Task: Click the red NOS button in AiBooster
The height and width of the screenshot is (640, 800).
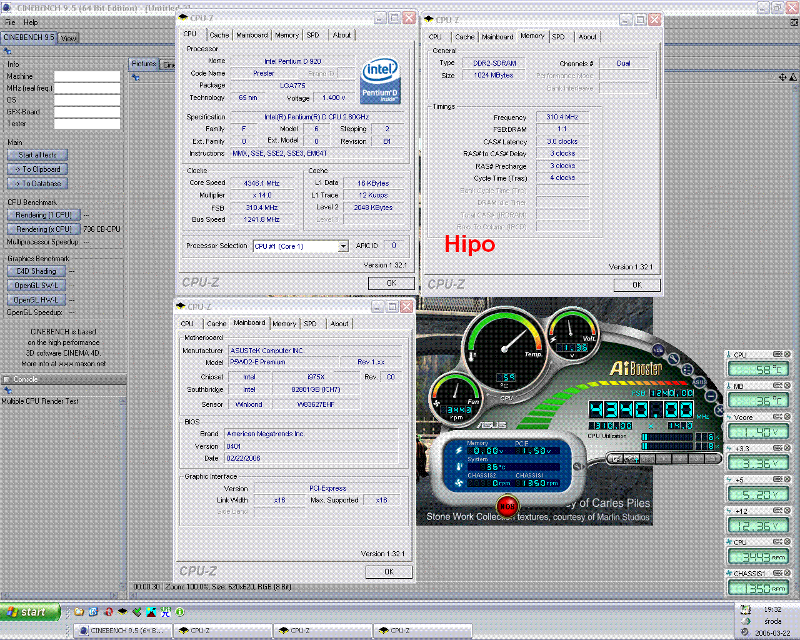Action: click(x=507, y=506)
